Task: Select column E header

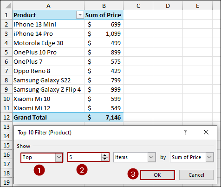Action: [x=197, y=6]
